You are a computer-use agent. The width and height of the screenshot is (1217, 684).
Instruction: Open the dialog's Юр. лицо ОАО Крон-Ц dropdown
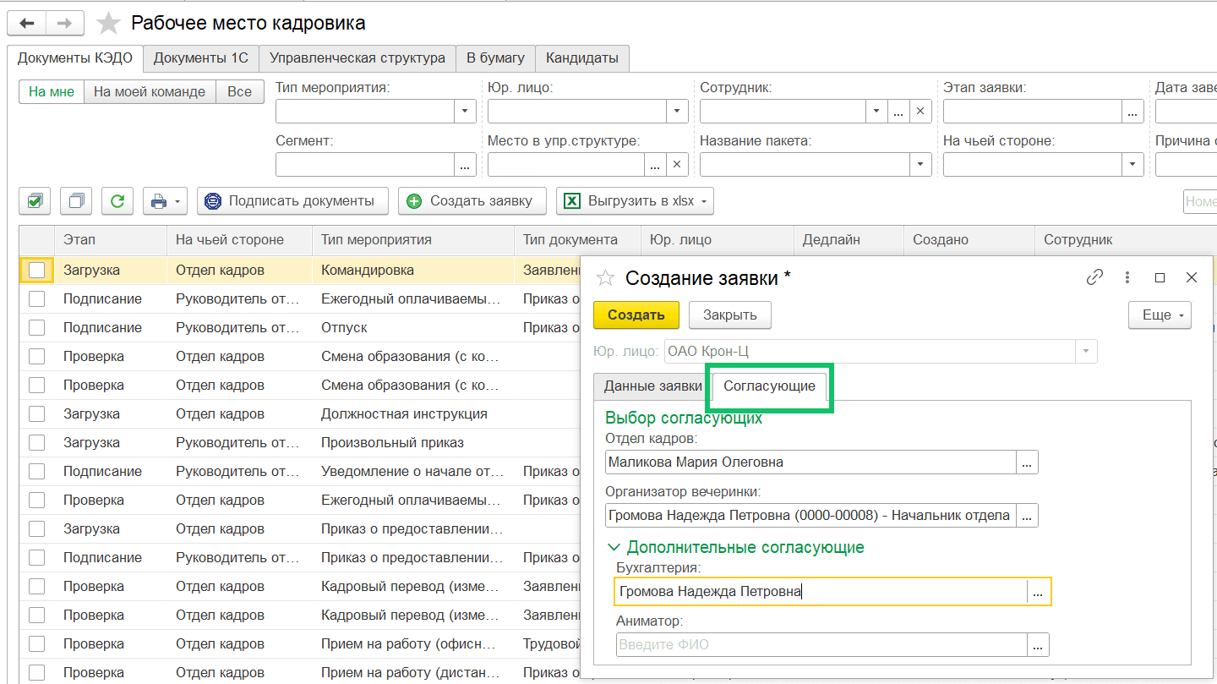pyautogui.click(x=1086, y=350)
